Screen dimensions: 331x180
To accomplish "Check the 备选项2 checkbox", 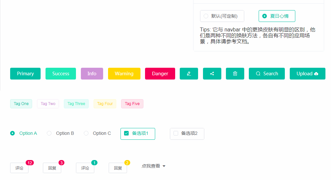I will click(187, 134).
